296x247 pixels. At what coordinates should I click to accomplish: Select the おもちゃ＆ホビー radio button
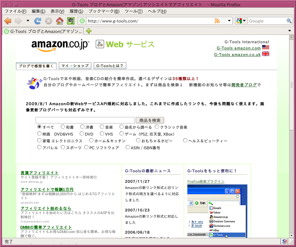138,140
